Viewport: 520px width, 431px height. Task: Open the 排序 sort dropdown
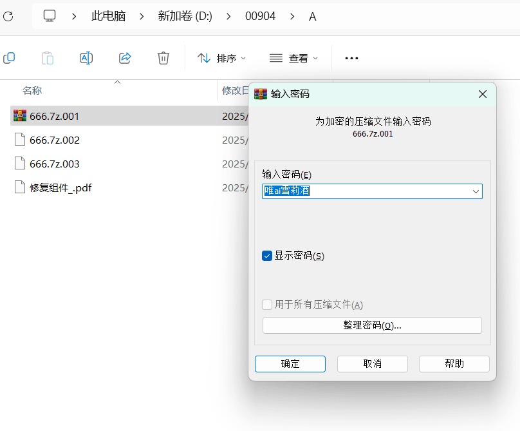(x=221, y=58)
